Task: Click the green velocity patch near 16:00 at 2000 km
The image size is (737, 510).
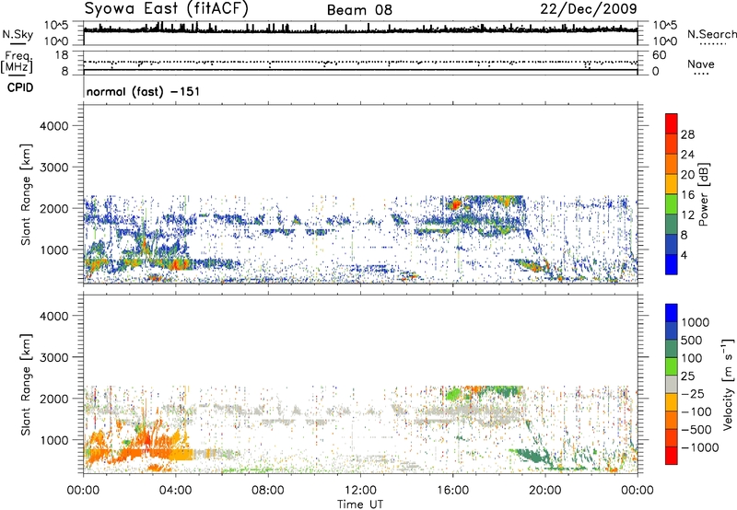Action: pyautogui.click(x=453, y=393)
